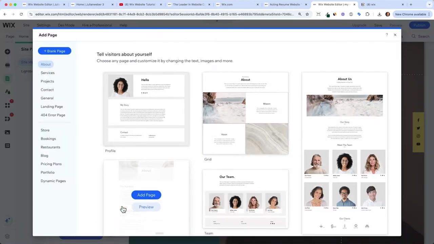Open the Extensions puzzle icon
The height and width of the screenshot is (244, 434).
pos(367,14)
